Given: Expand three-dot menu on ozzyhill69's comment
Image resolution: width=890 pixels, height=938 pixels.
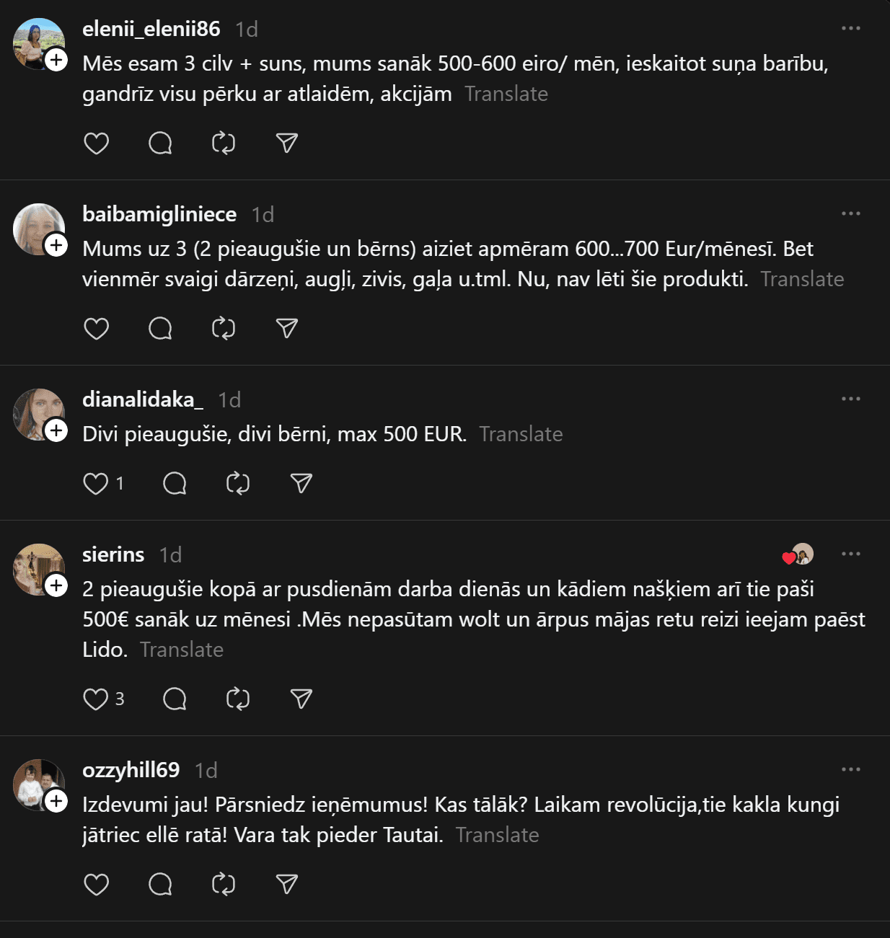Looking at the screenshot, I should [x=851, y=769].
